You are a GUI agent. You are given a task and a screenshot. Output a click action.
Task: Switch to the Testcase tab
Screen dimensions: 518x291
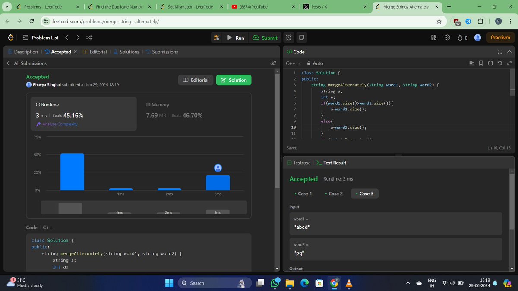[x=299, y=163]
